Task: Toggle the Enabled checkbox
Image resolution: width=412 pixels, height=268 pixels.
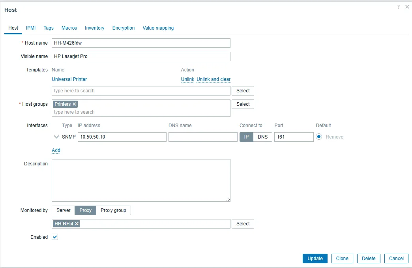Action: tap(54, 237)
